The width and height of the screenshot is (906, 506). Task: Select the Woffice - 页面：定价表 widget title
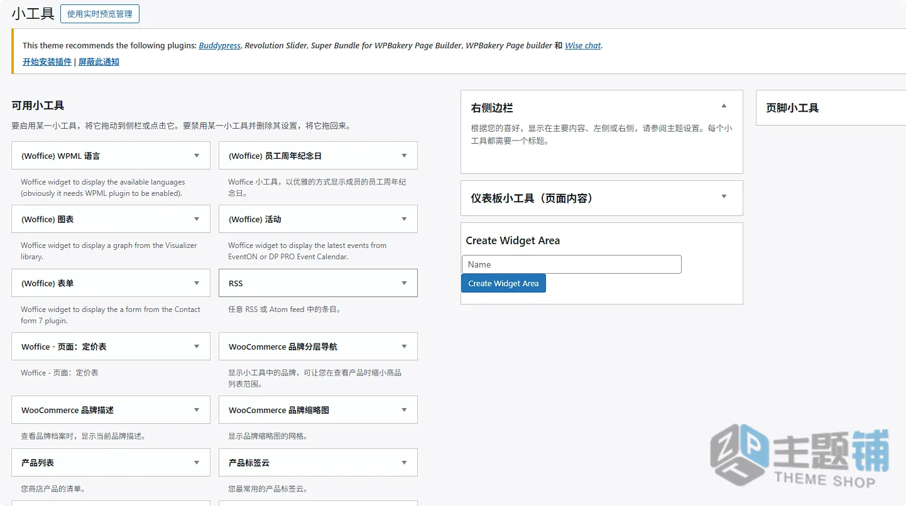[63, 347]
